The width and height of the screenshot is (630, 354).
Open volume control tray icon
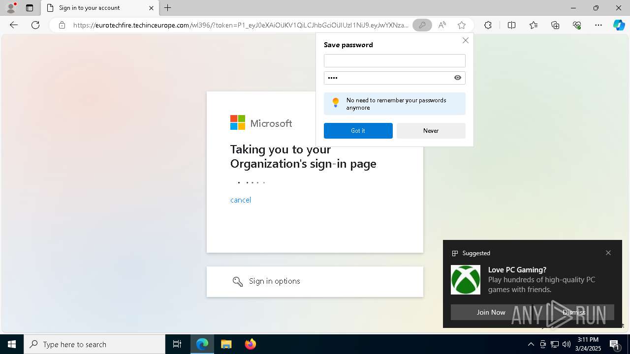567,344
